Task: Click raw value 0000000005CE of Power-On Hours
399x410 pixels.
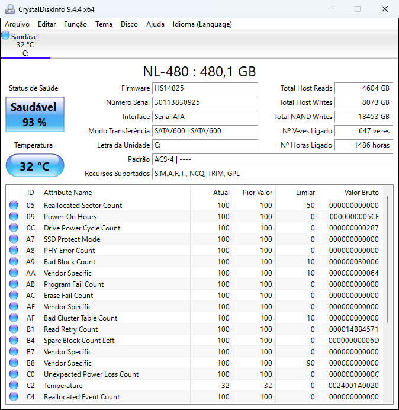Action: pos(354,217)
